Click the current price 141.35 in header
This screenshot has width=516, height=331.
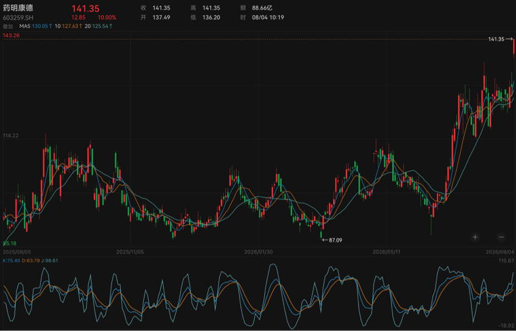point(85,9)
